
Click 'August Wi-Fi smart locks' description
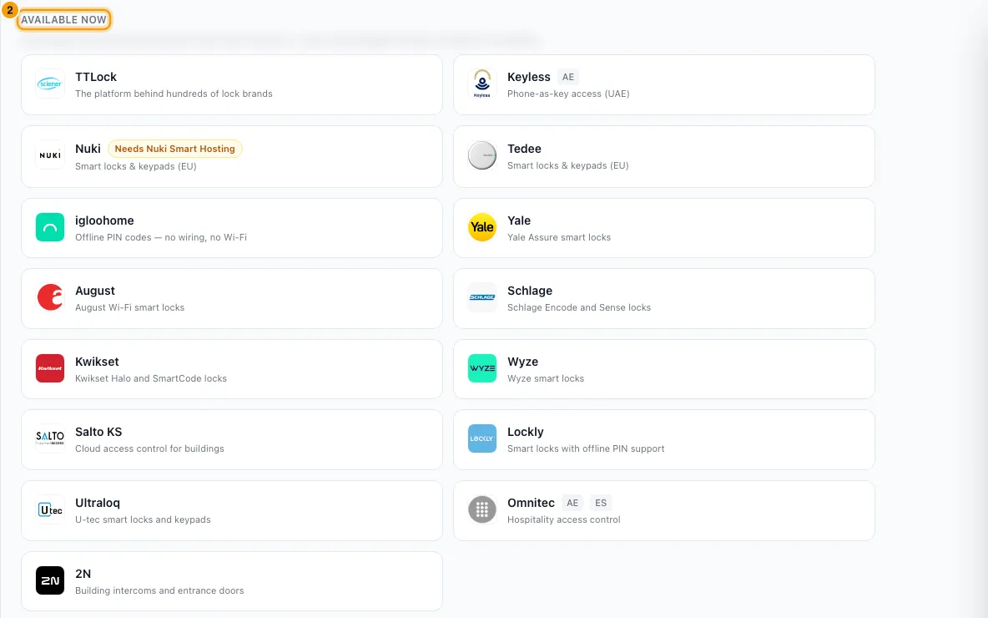130,307
